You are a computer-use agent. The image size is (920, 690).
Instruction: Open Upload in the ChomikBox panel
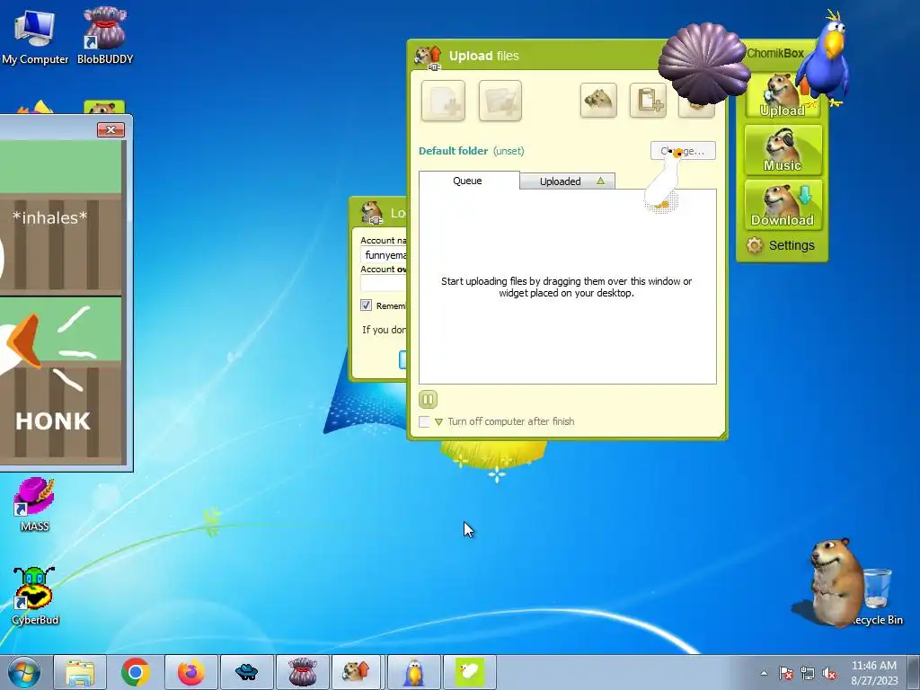tap(783, 97)
